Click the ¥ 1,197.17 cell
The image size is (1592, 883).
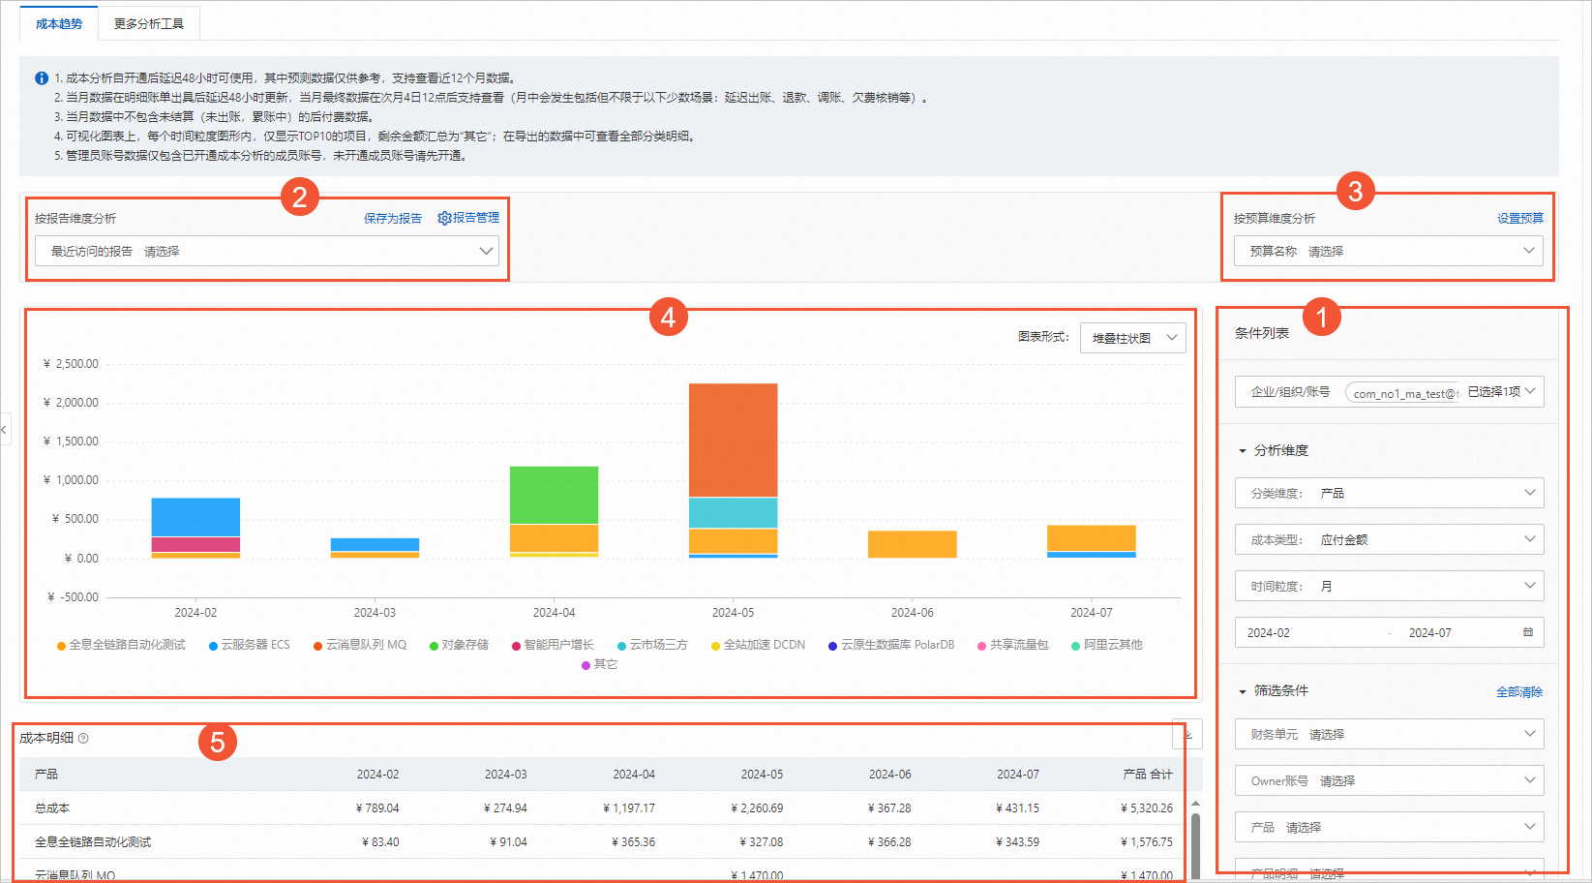pyautogui.click(x=629, y=808)
